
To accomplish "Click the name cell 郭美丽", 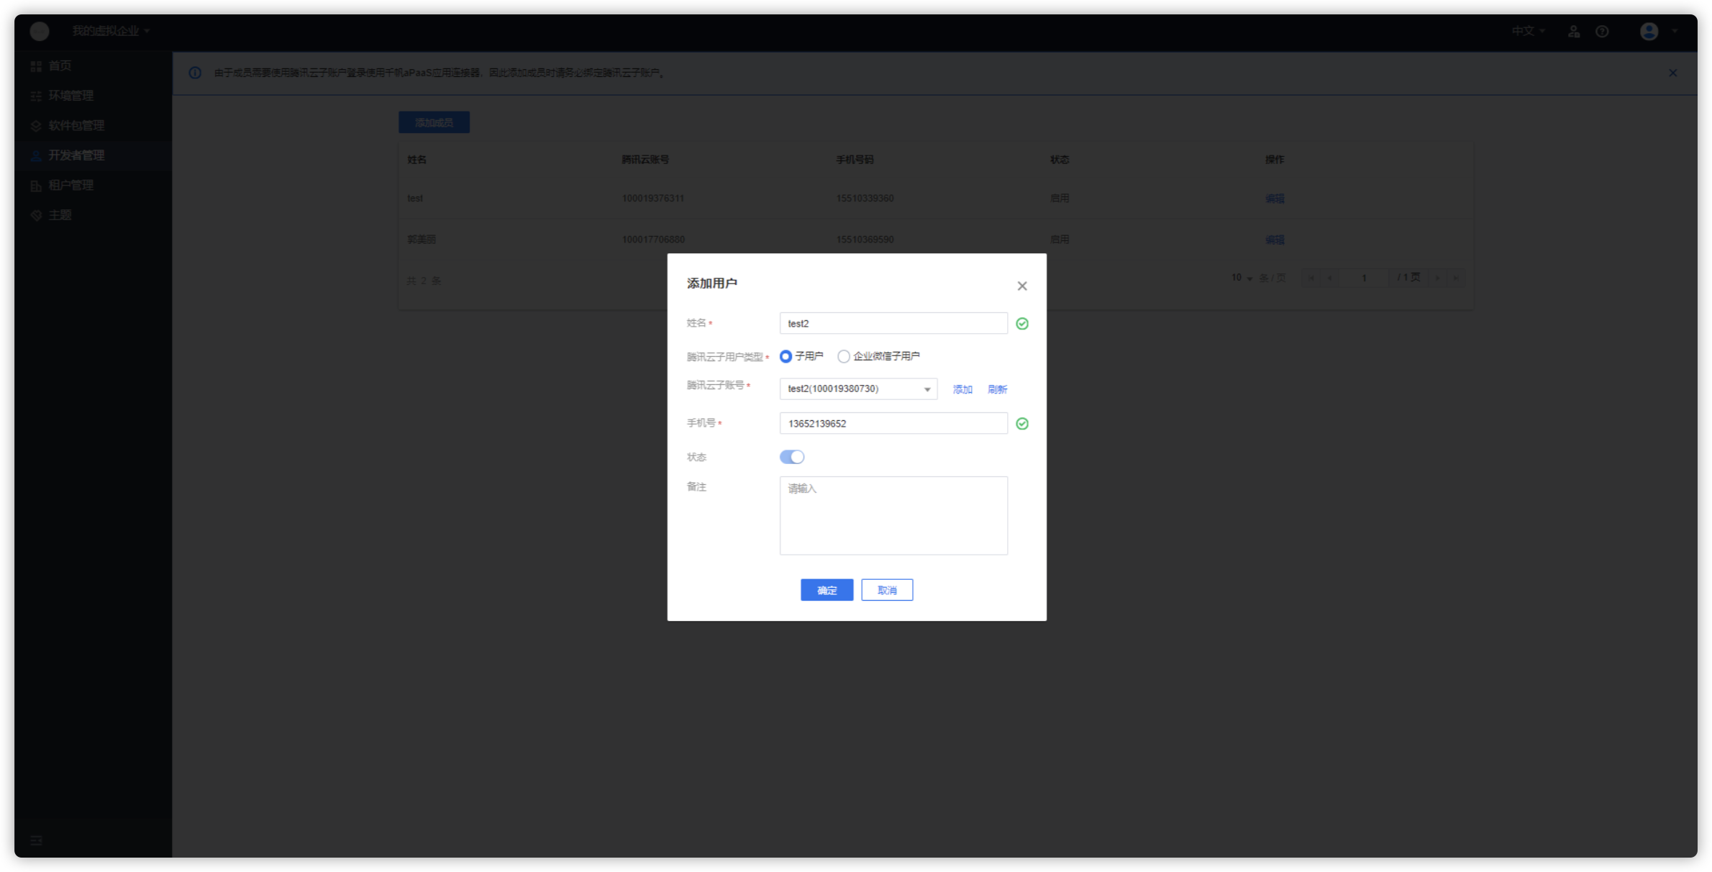I will (422, 240).
